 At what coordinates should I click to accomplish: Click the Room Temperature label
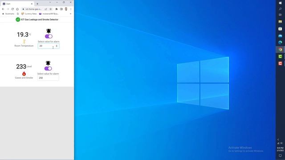(24, 46)
